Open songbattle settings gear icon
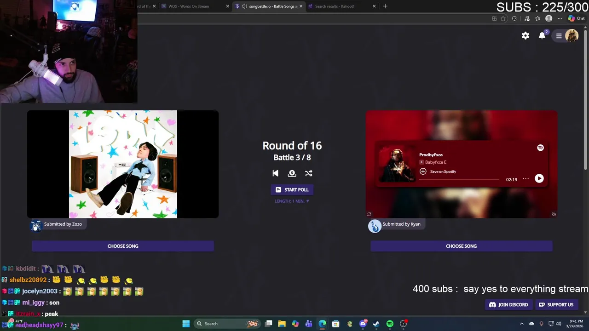 (x=525, y=35)
